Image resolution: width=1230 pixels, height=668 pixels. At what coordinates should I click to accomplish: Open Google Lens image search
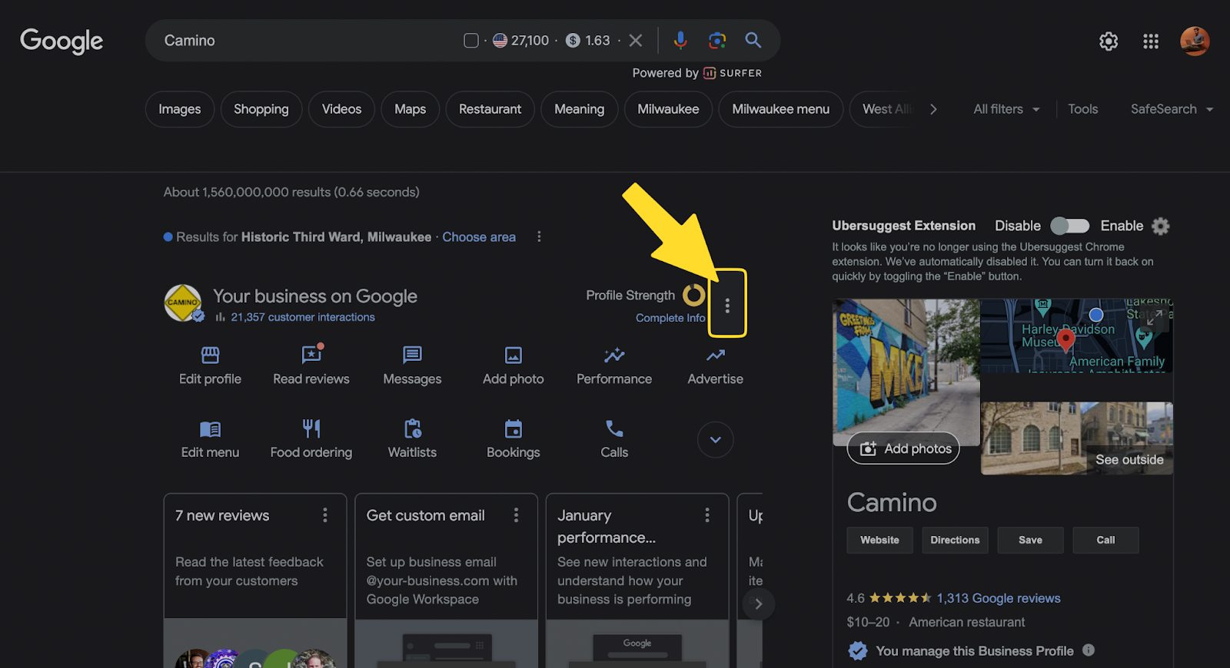click(717, 40)
